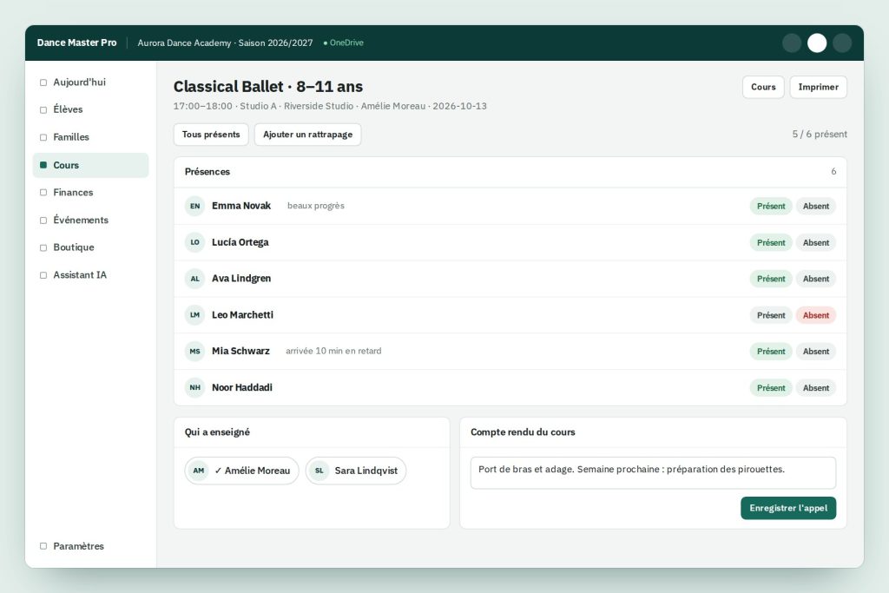Image resolution: width=889 pixels, height=593 pixels.
Task: Mark Leo Marchetti as Présent
Action: [x=771, y=315]
